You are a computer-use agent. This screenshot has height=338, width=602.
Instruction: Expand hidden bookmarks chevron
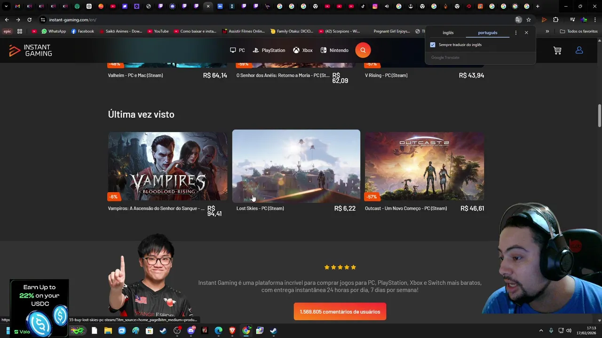547,31
